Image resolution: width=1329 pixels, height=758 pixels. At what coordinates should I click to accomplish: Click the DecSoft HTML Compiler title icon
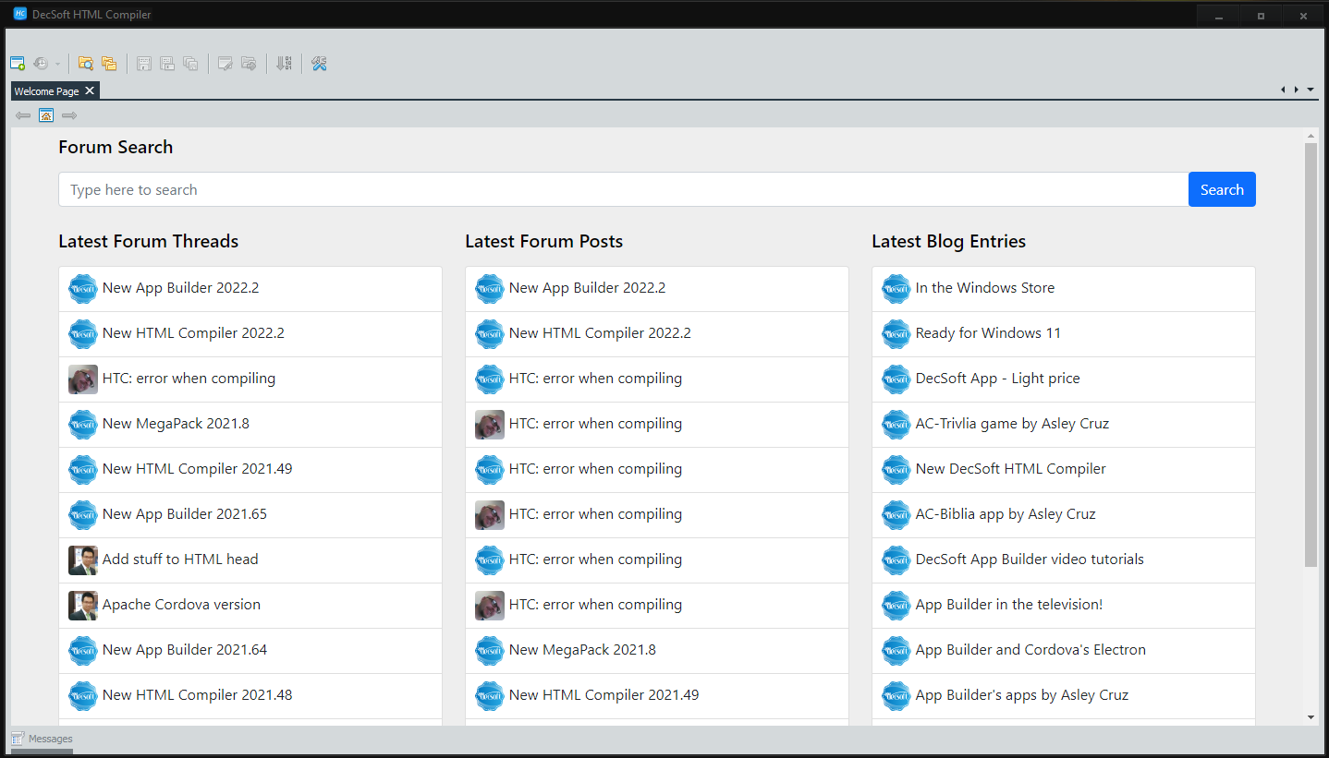[x=20, y=14]
